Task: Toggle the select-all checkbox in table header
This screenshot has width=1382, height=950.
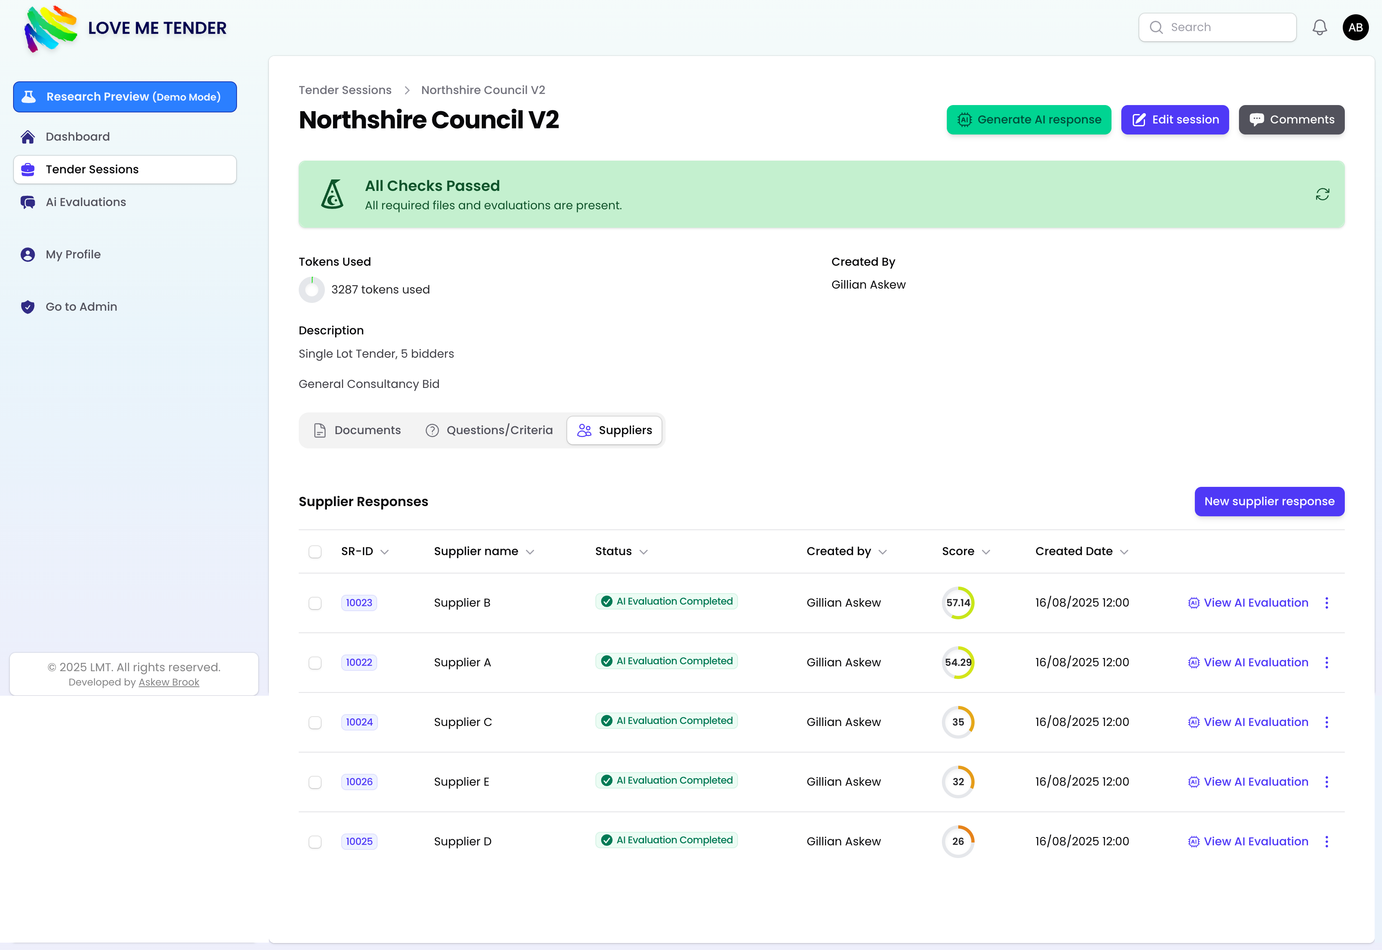Action: (x=315, y=552)
